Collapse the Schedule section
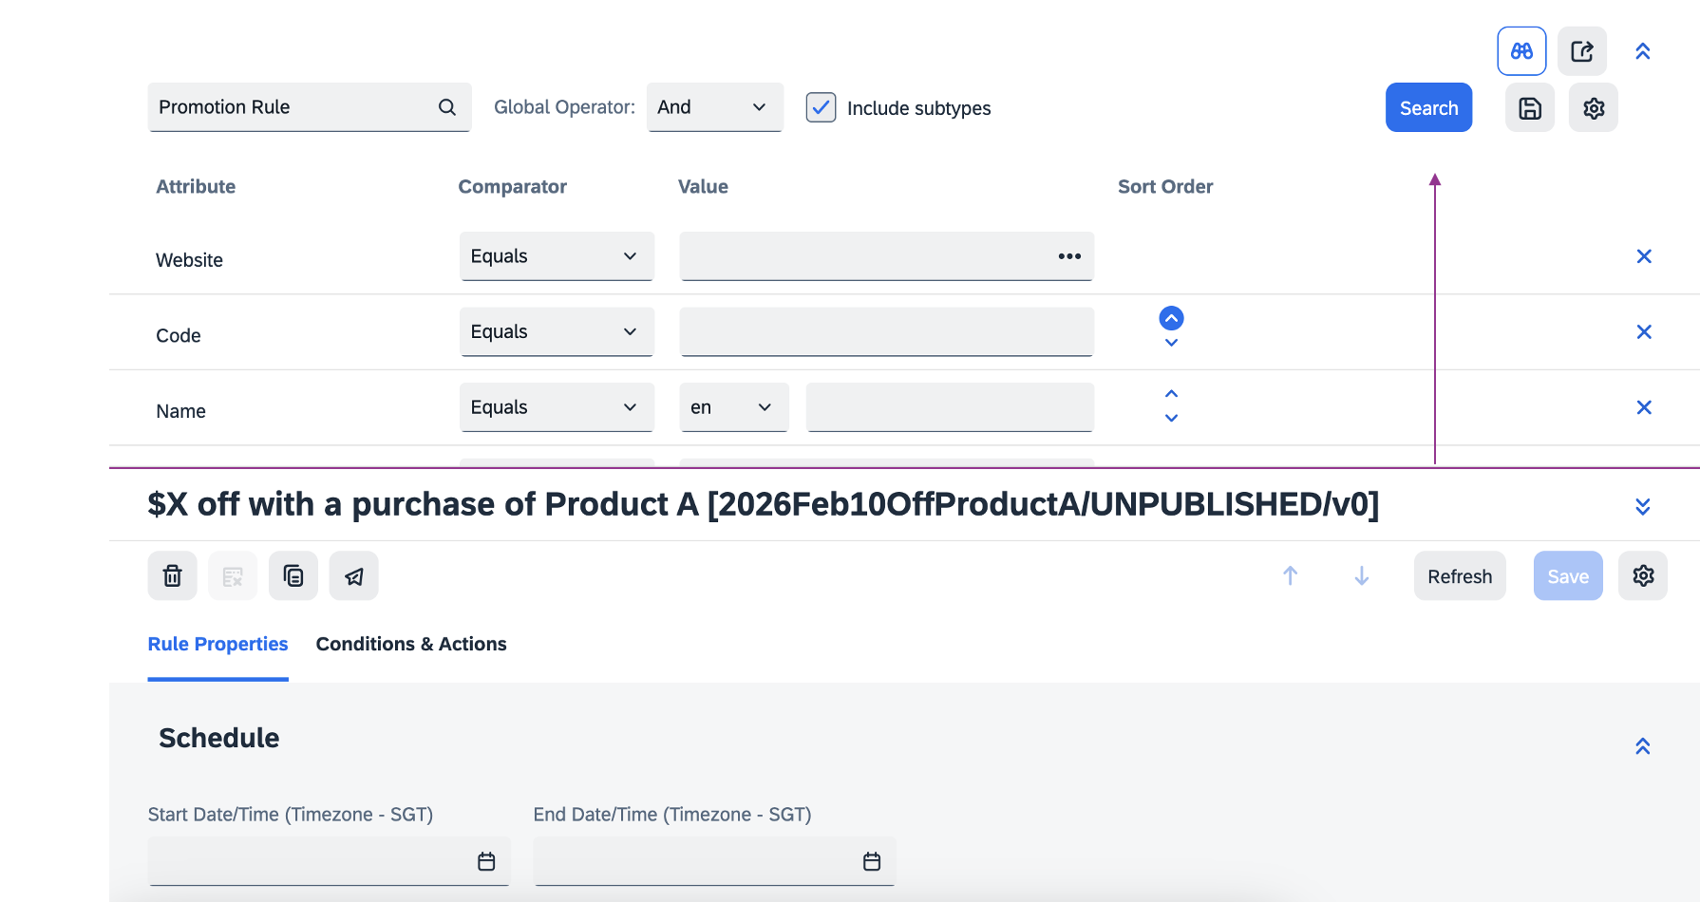1700x902 pixels. 1642,746
